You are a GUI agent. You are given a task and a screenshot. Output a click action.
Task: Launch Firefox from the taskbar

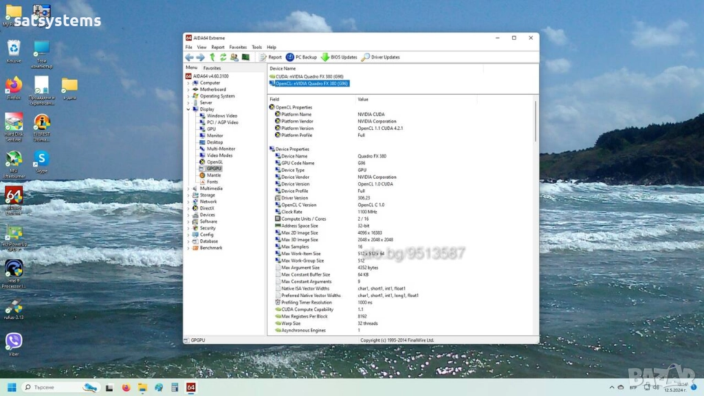[x=125, y=388]
